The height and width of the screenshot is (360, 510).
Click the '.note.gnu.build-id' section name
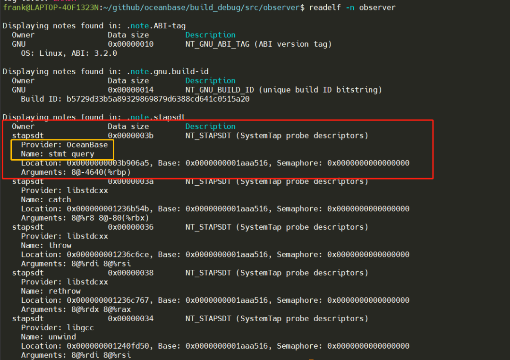click(x=168, y=71)
